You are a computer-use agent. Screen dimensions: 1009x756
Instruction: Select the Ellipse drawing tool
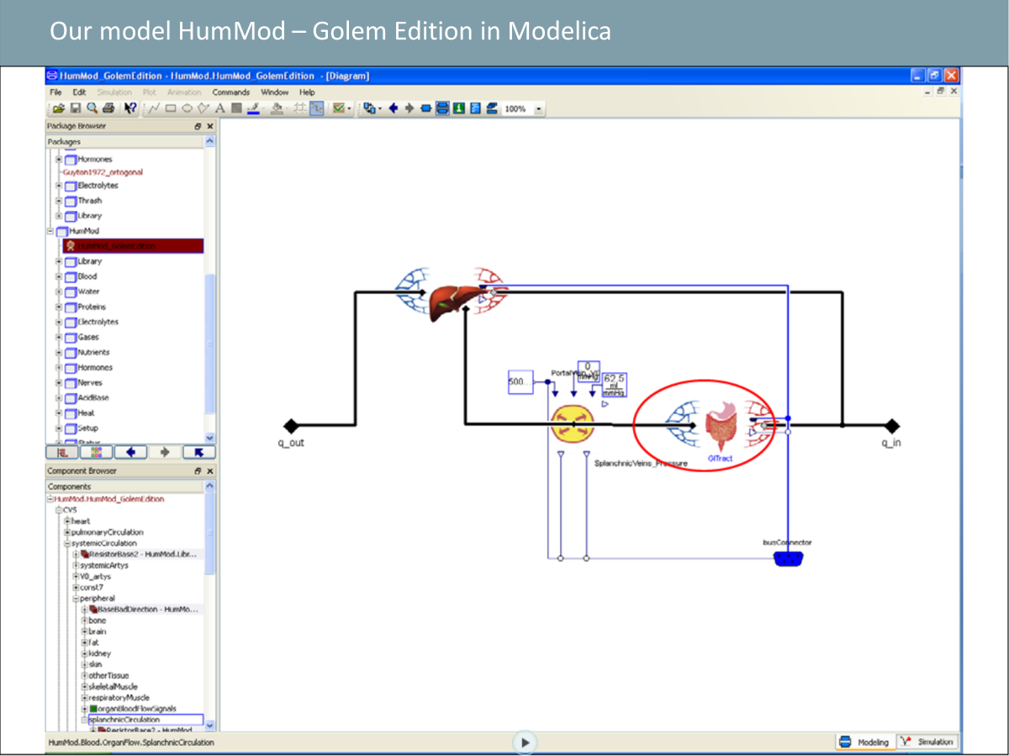pos(187,108)
